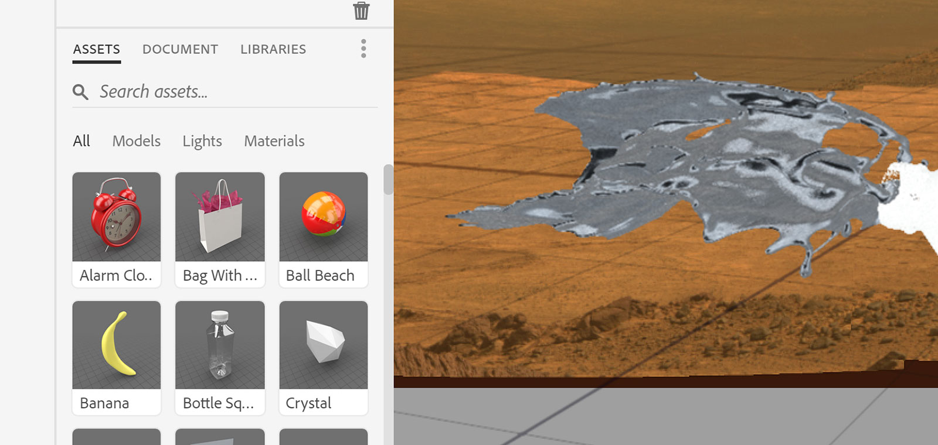The image size is (938, 445).
Task: Open the Document tab
Action: 180,50
